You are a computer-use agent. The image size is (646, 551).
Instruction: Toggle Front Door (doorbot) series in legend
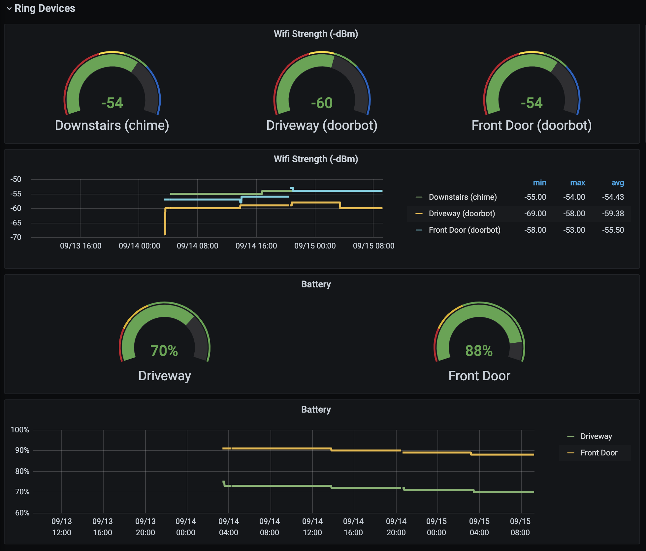464,230
